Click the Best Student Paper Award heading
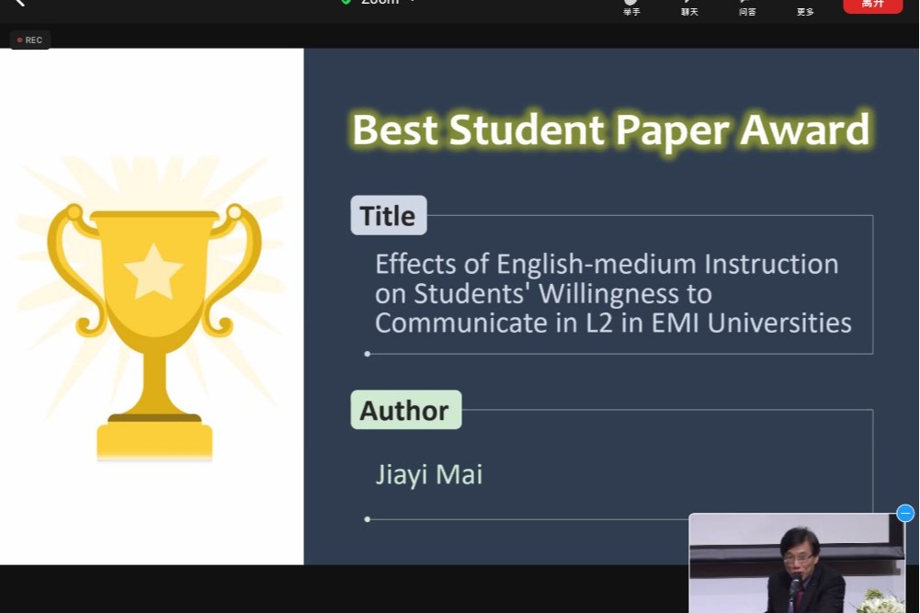Screen dimensions: 920x613 point(610,130)
